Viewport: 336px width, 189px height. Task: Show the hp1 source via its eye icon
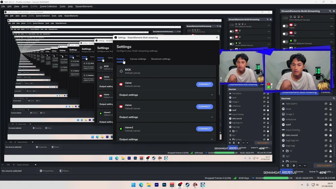click(326, 156)
